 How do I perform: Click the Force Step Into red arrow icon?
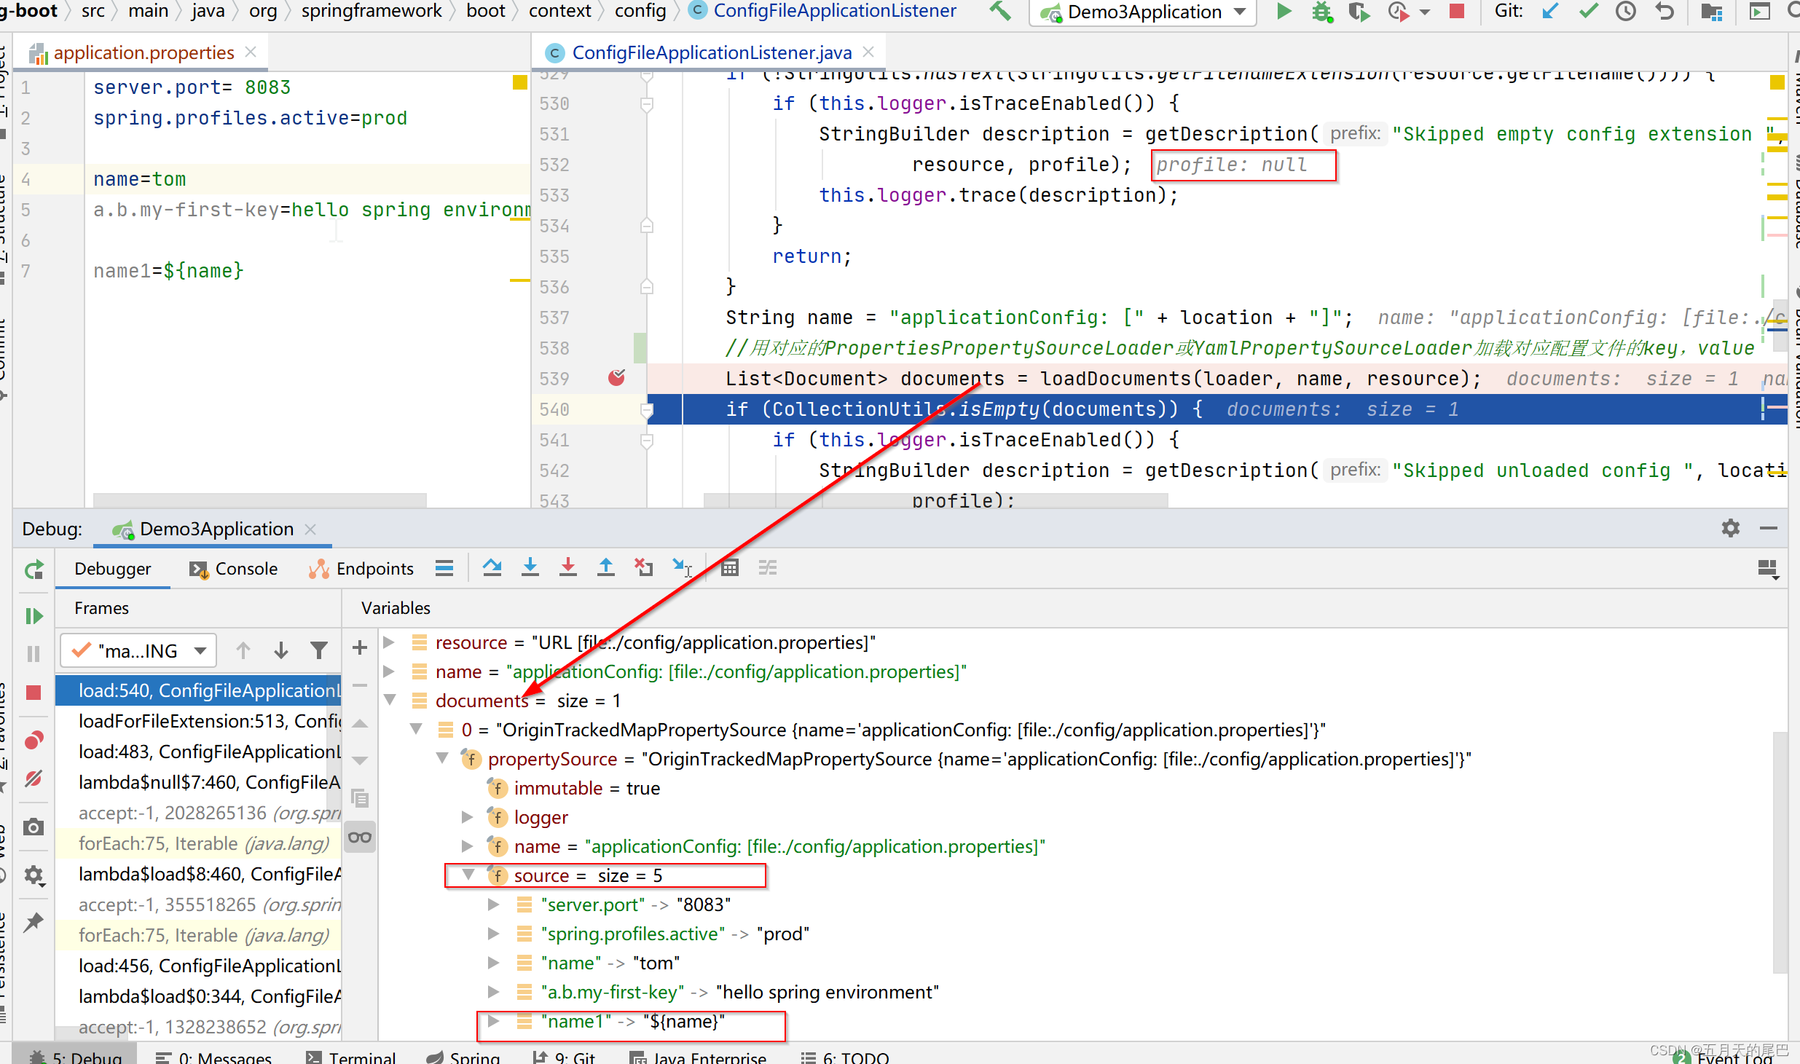[568, 567]
